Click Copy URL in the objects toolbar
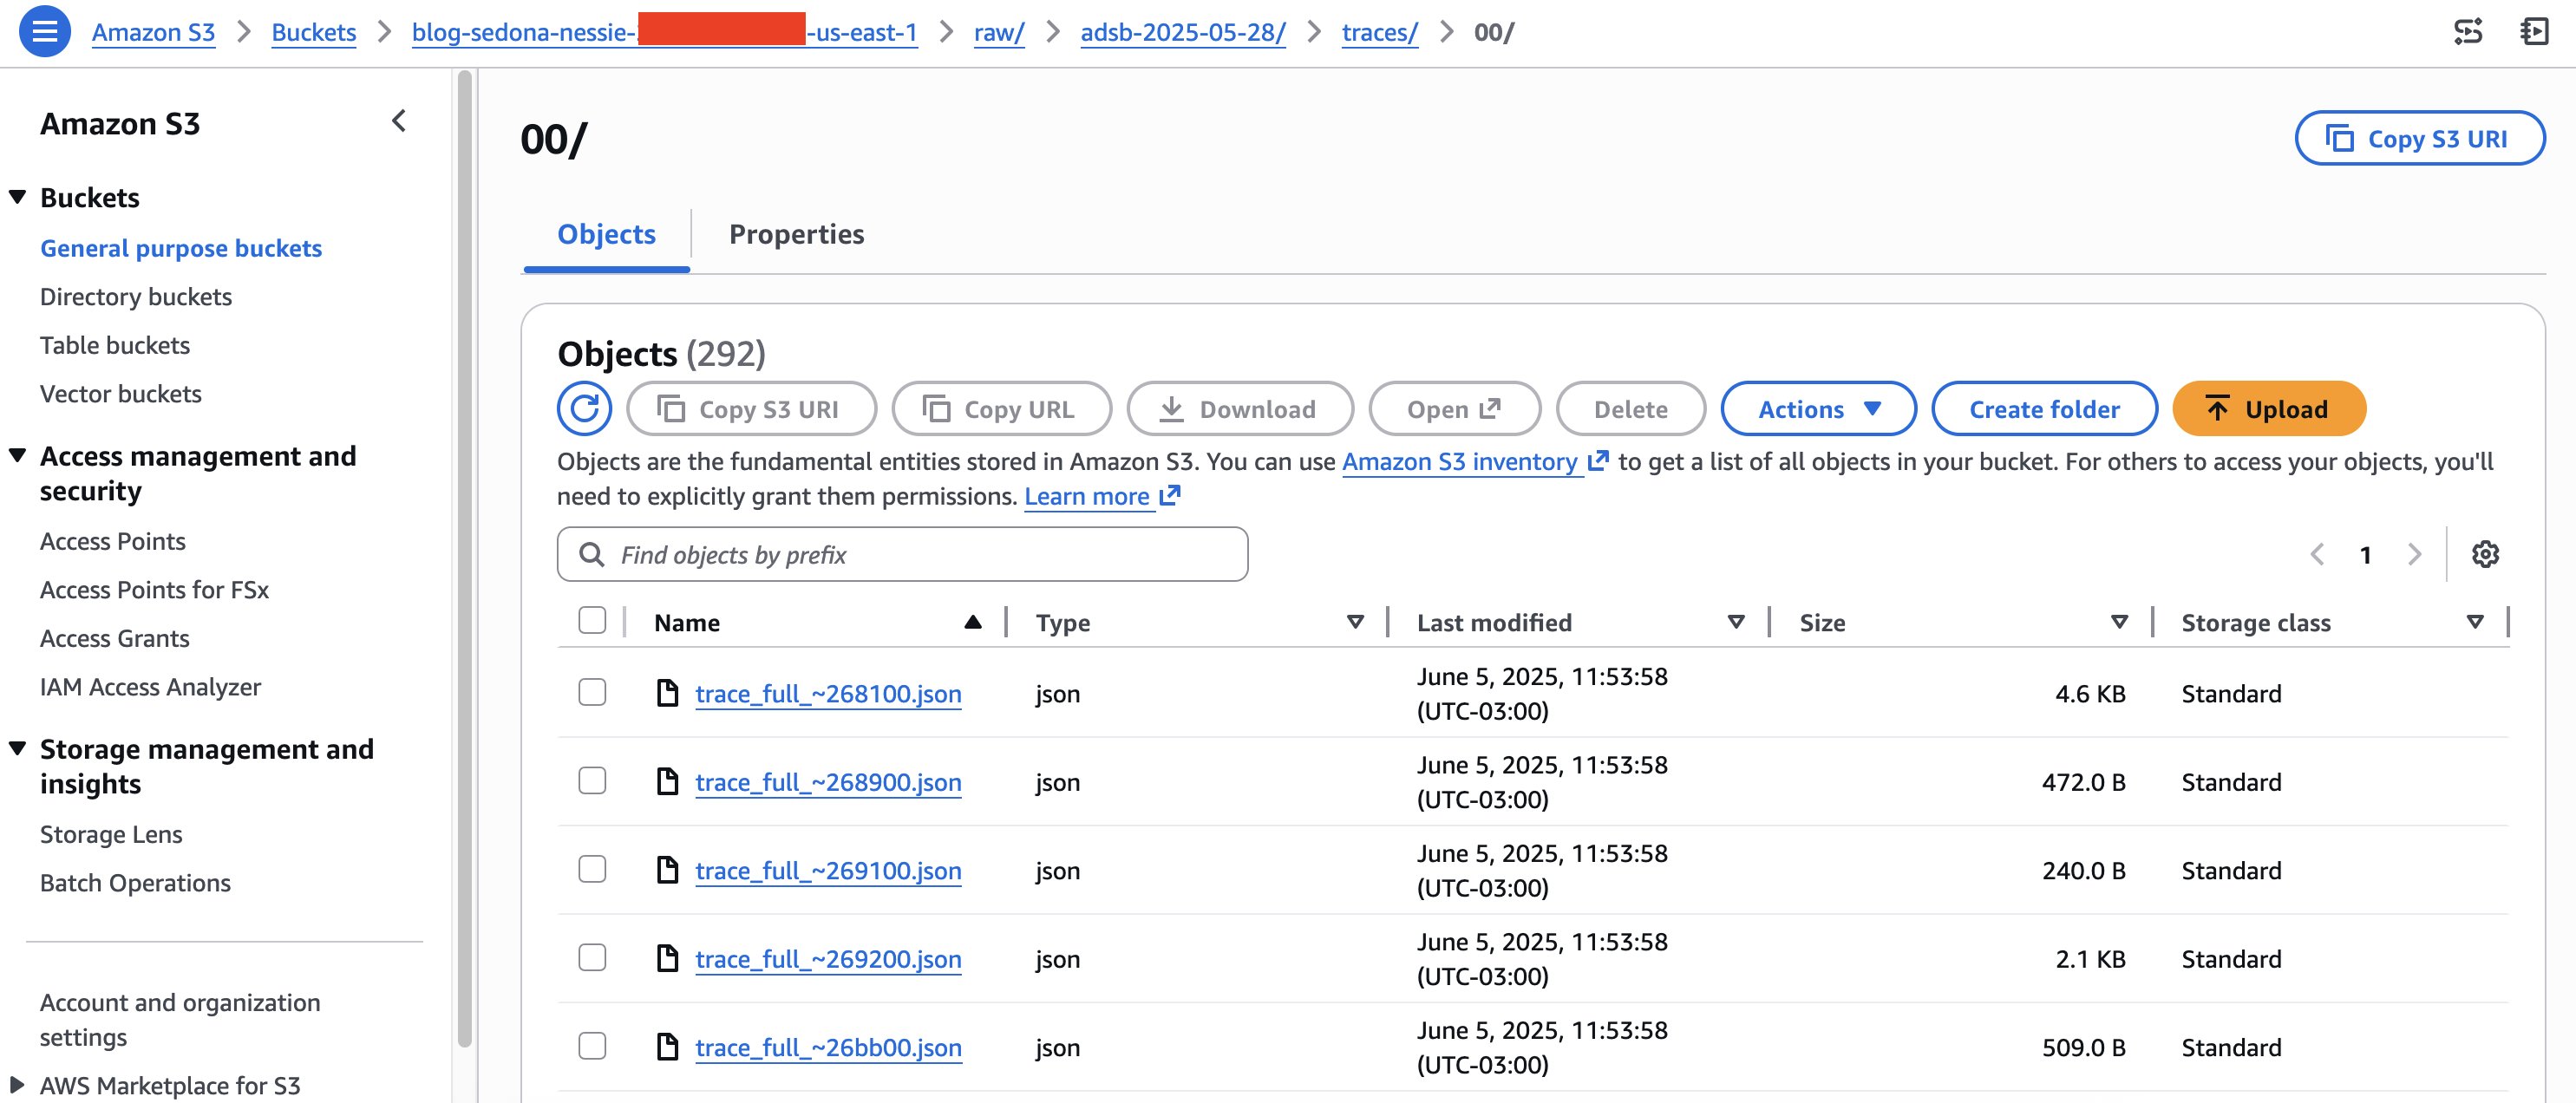This screenshot has width=2576, height=1103. click(1002, 408)
